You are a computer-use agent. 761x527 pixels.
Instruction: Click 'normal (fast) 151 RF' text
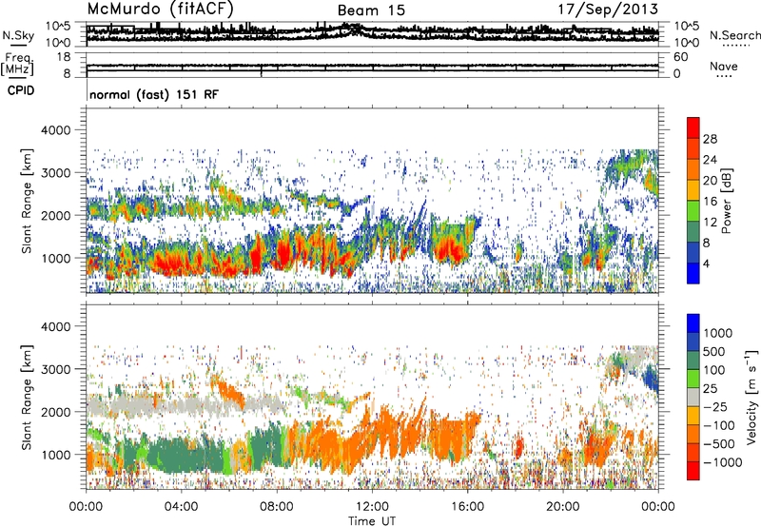coord(154,94)
